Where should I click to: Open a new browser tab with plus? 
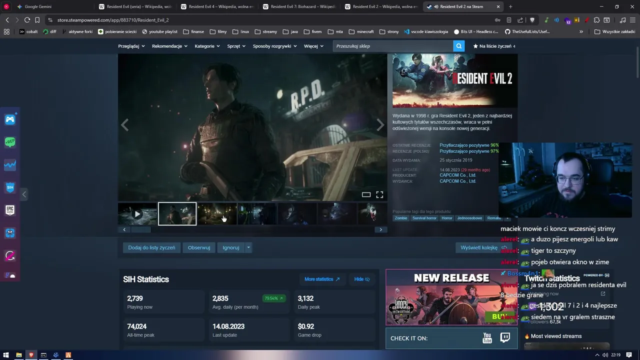[x=510, y=6]
